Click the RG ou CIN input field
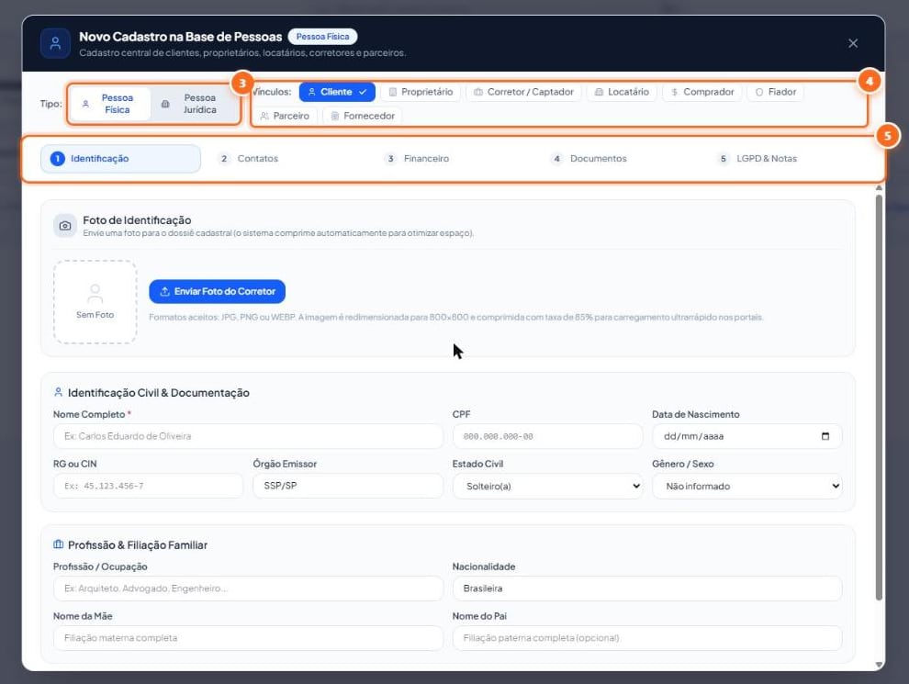The image size is (909, 684). pos(149,486)
